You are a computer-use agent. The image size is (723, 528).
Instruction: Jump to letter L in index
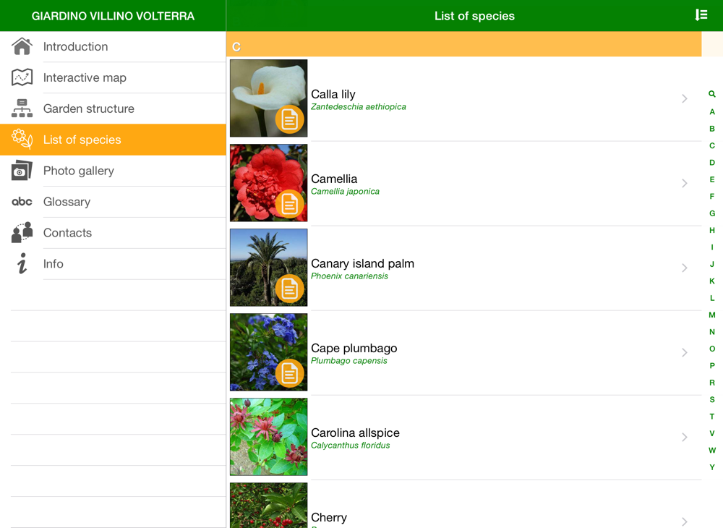point(712,298)
